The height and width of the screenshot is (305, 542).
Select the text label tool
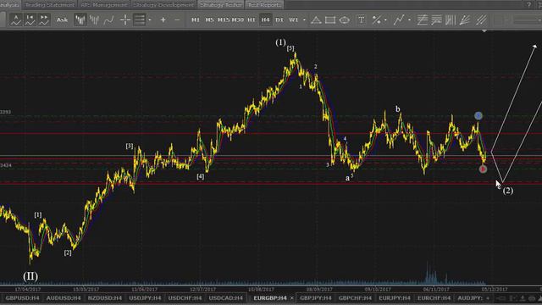point(362,20)
